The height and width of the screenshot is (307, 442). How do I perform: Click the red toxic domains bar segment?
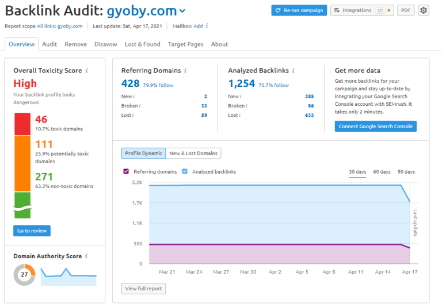[22, 124]
